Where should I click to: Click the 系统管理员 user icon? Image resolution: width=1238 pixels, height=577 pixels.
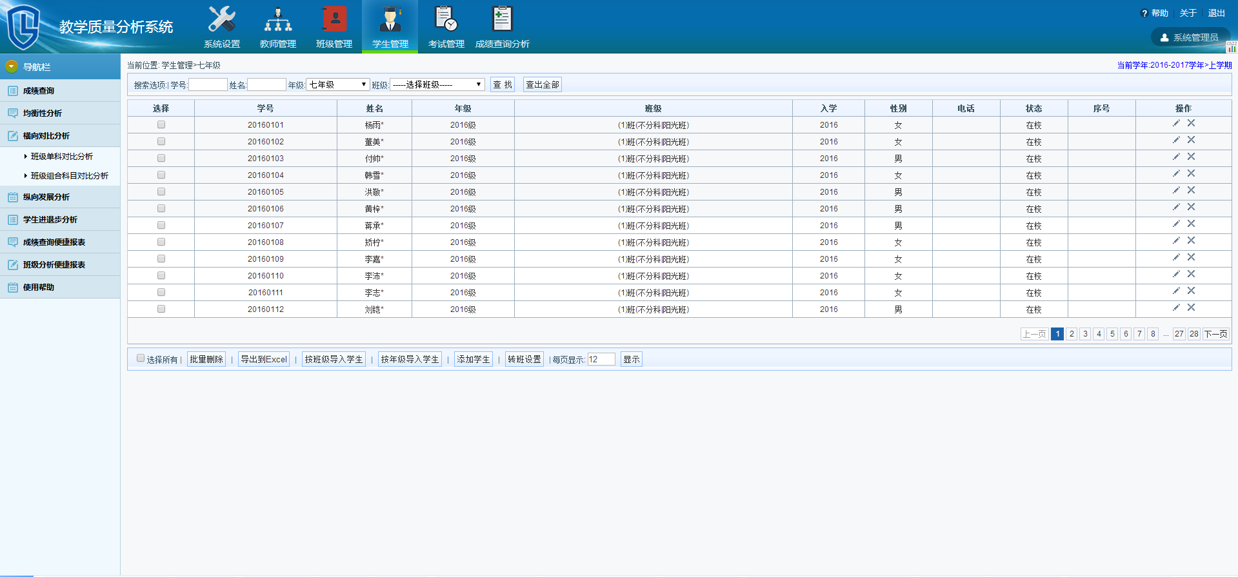tap(1164, 37)
